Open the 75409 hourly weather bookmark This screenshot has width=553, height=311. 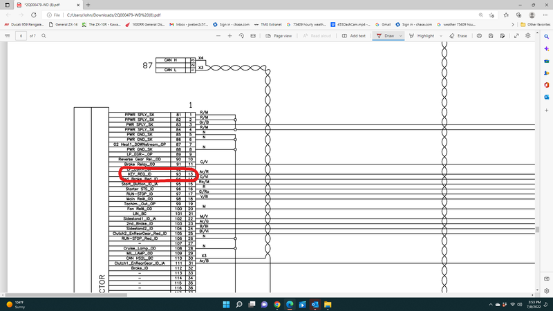[306, 24]
